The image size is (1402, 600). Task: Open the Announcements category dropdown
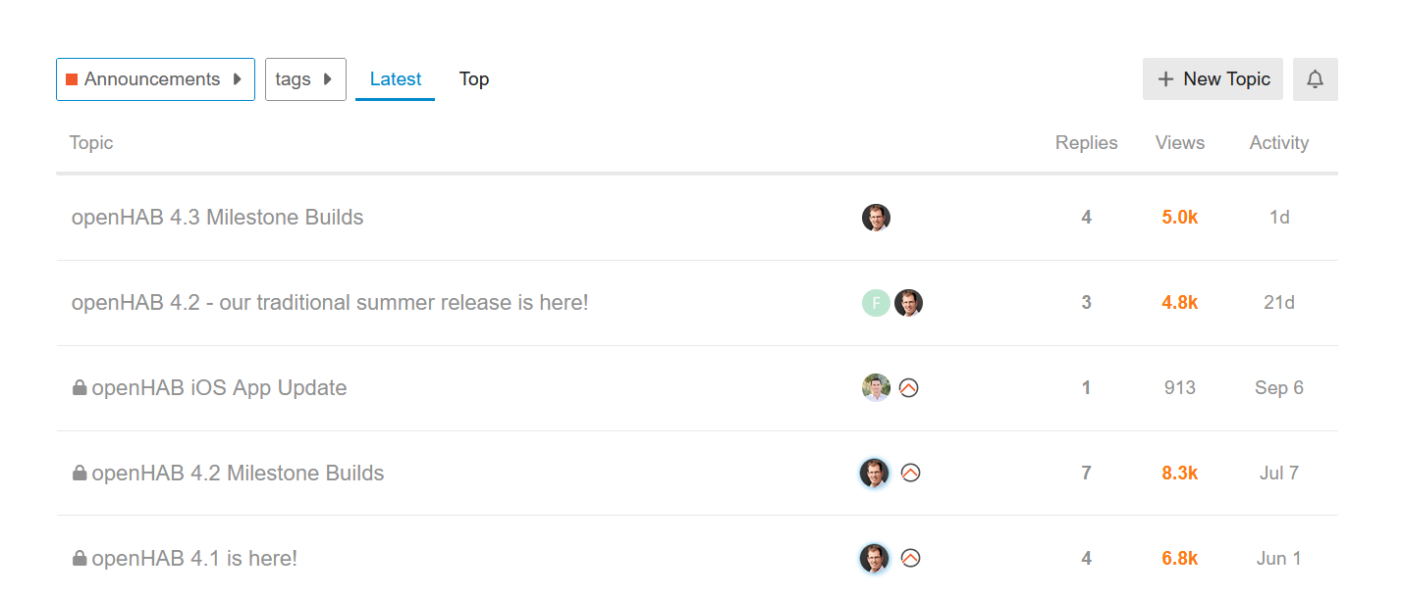point(155,79)
